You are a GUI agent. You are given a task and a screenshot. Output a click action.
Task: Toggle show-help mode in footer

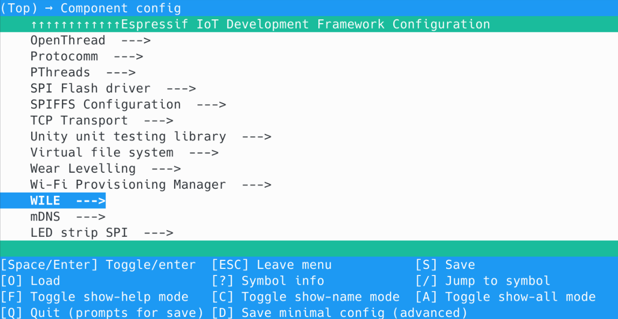pos(94,297)
